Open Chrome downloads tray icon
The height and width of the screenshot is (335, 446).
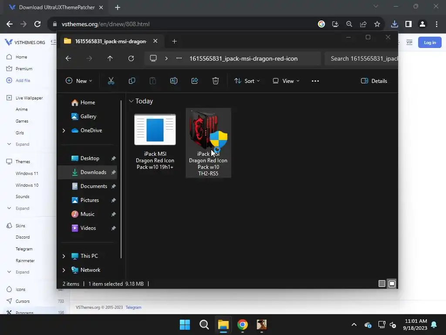(x=394, y=24)
